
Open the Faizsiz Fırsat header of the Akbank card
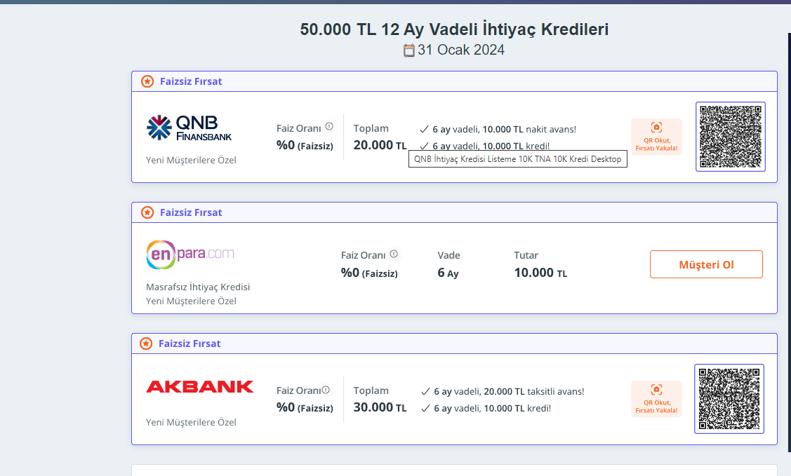(454, 344)
